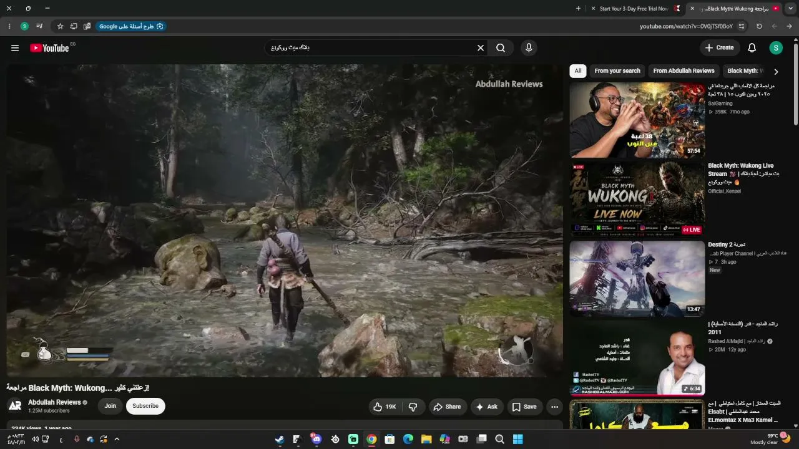Switch to Start Your 3-Day Free Trial tab

click(x=635, y=9)
